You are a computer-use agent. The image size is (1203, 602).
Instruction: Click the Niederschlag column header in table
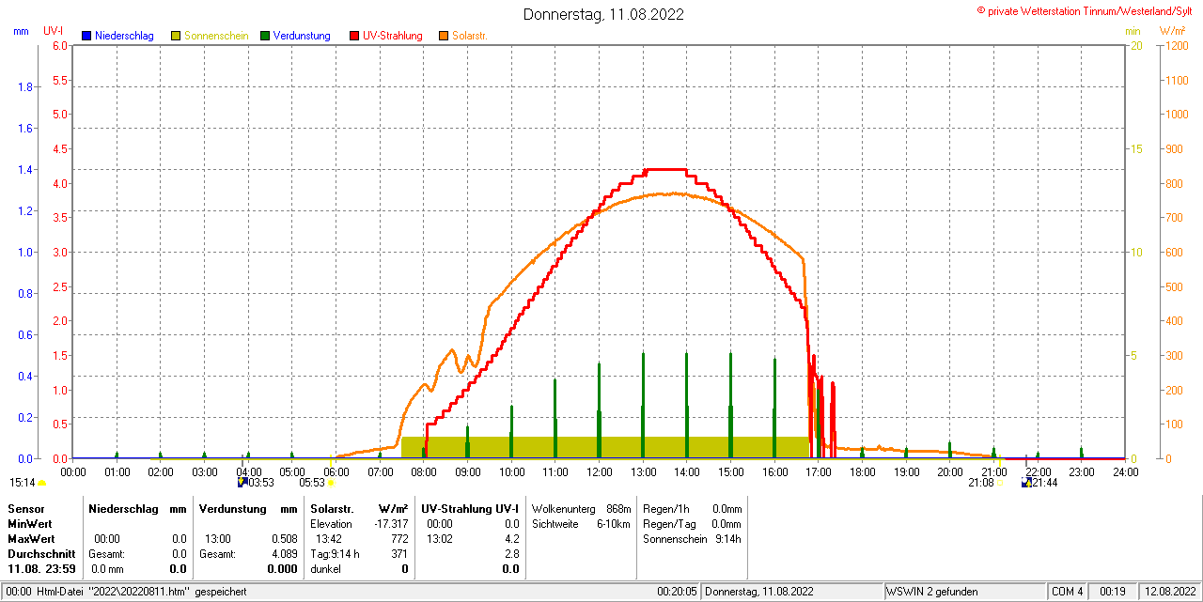(x=123, y=508)
